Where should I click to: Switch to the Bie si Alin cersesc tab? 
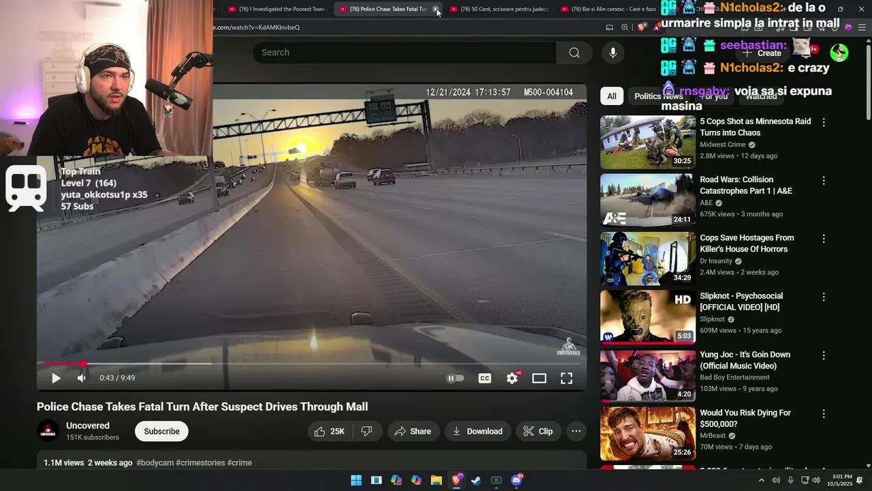[x=608, y=9]
